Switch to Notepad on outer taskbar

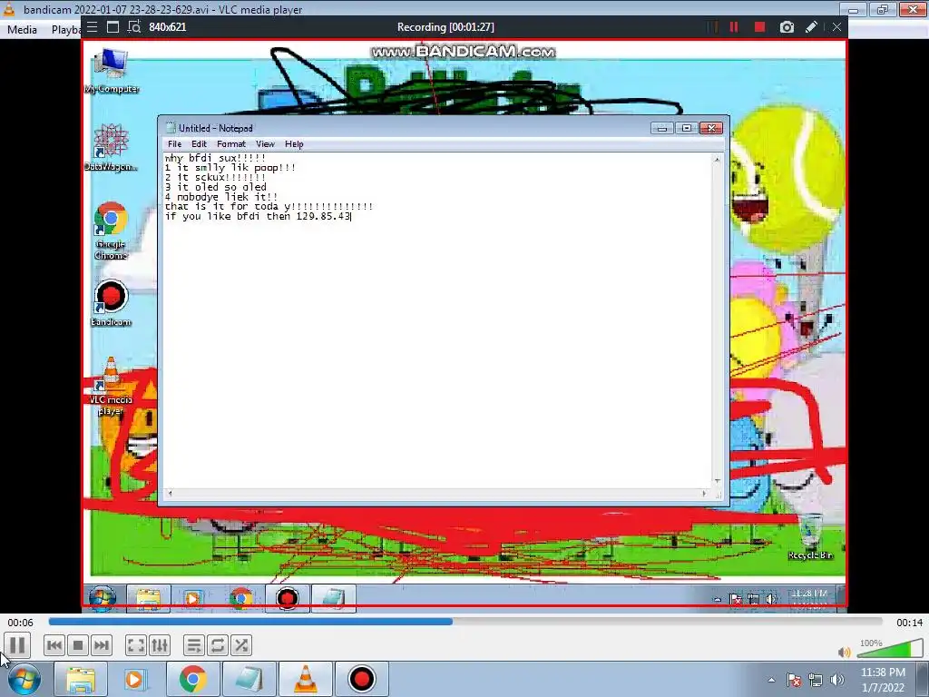(x=249, y=679)
